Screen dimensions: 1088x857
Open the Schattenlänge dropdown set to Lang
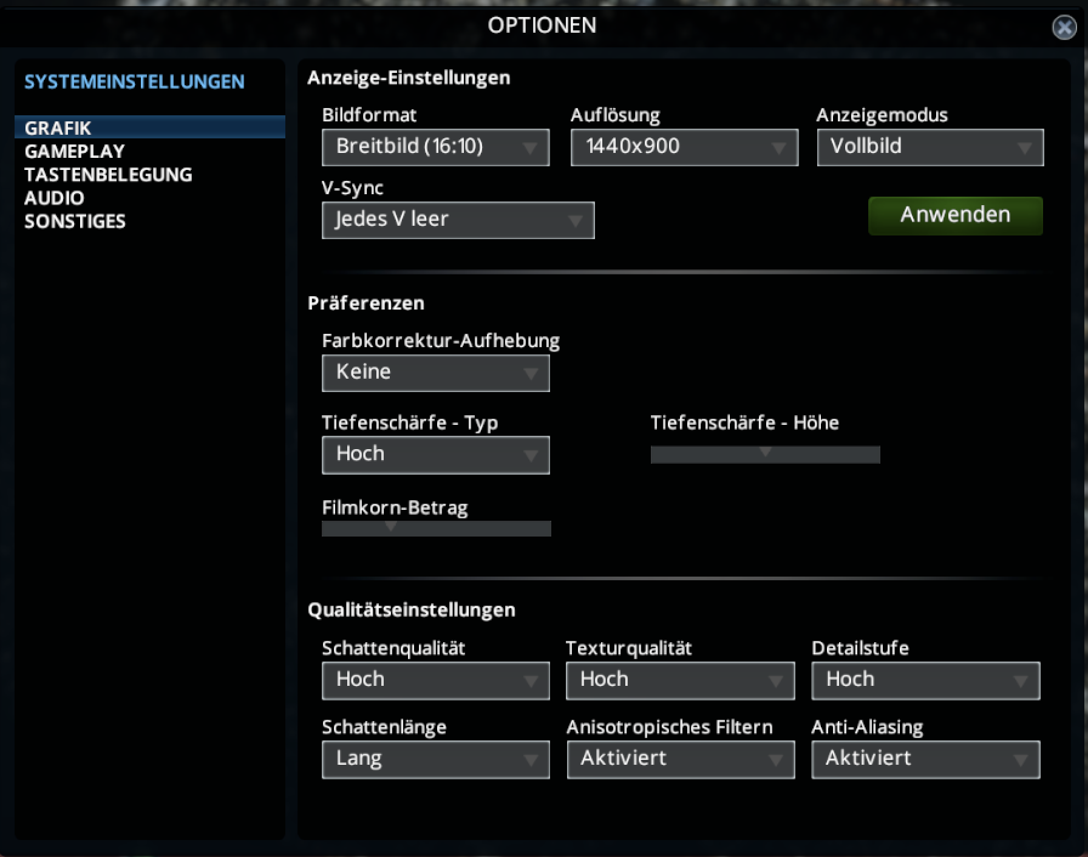[x=435, y=759]
